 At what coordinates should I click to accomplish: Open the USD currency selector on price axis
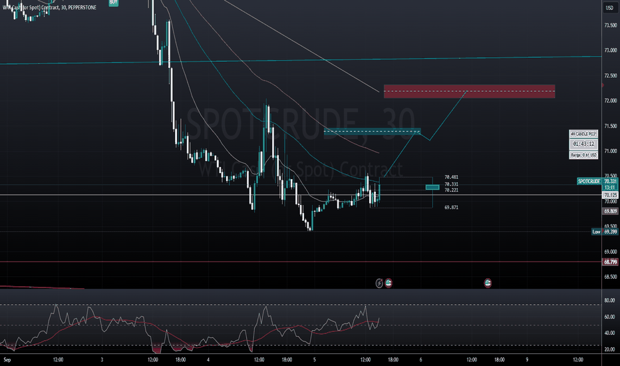(x=609, y=8)
